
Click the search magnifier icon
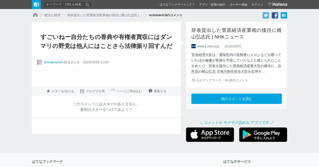(87, 5)
